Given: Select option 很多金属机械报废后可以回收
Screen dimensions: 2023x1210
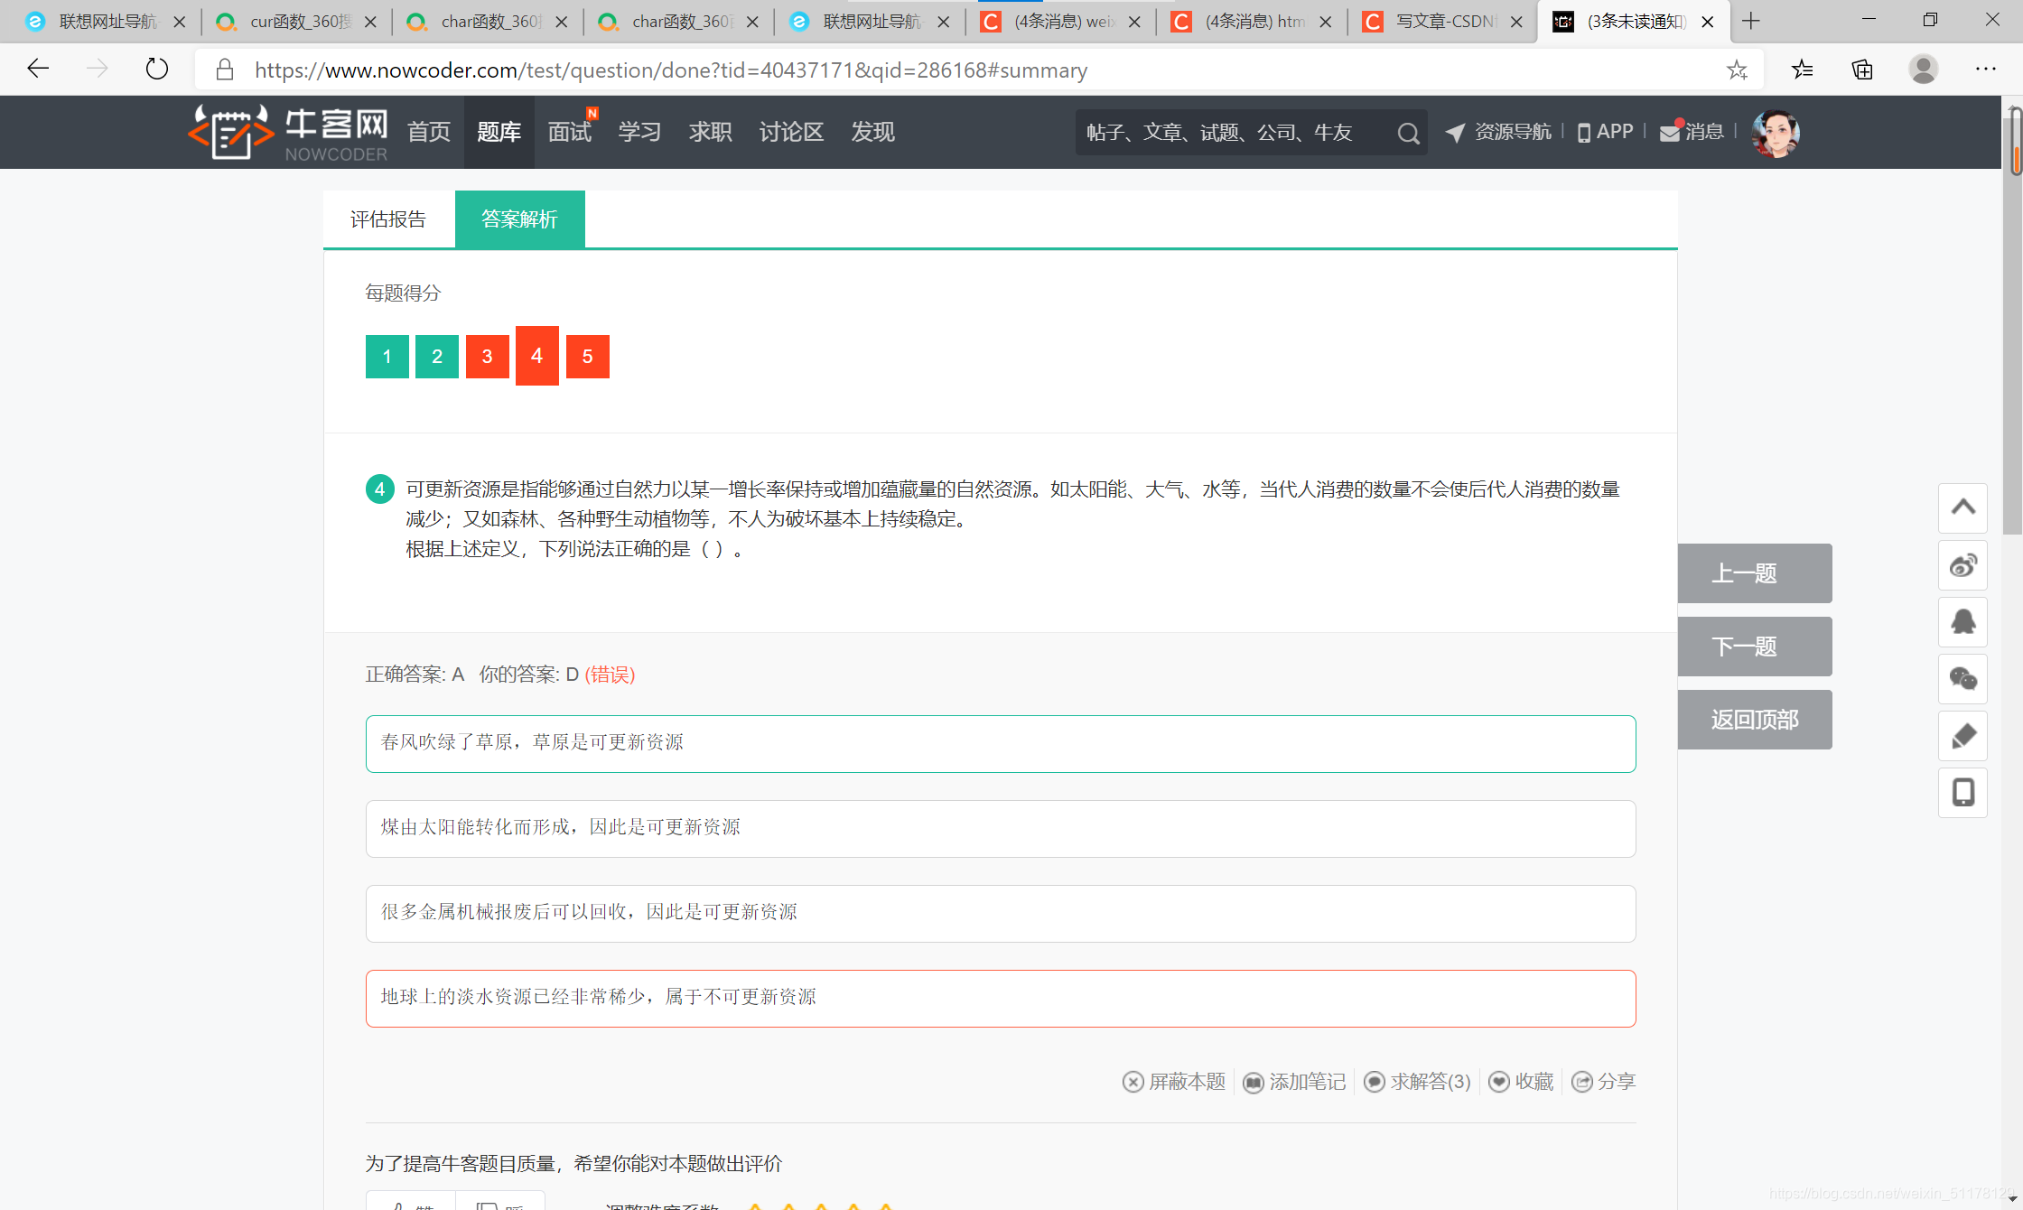Looking at the screenshot, I should coord(1001,913).
